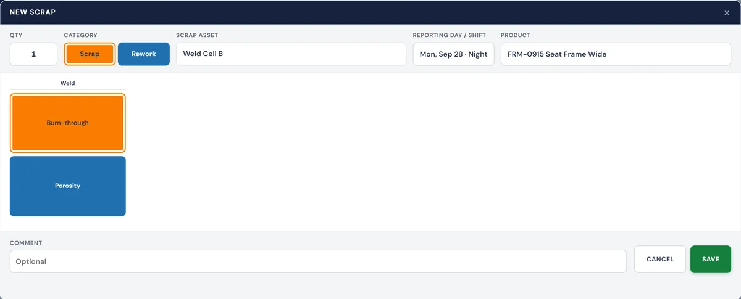The width and height of the screenshot is (741, 299).
Task: Open the Product field FRM-0915 Seat Frame Wide
Action: pyautogui.click(x=616, y=54)
